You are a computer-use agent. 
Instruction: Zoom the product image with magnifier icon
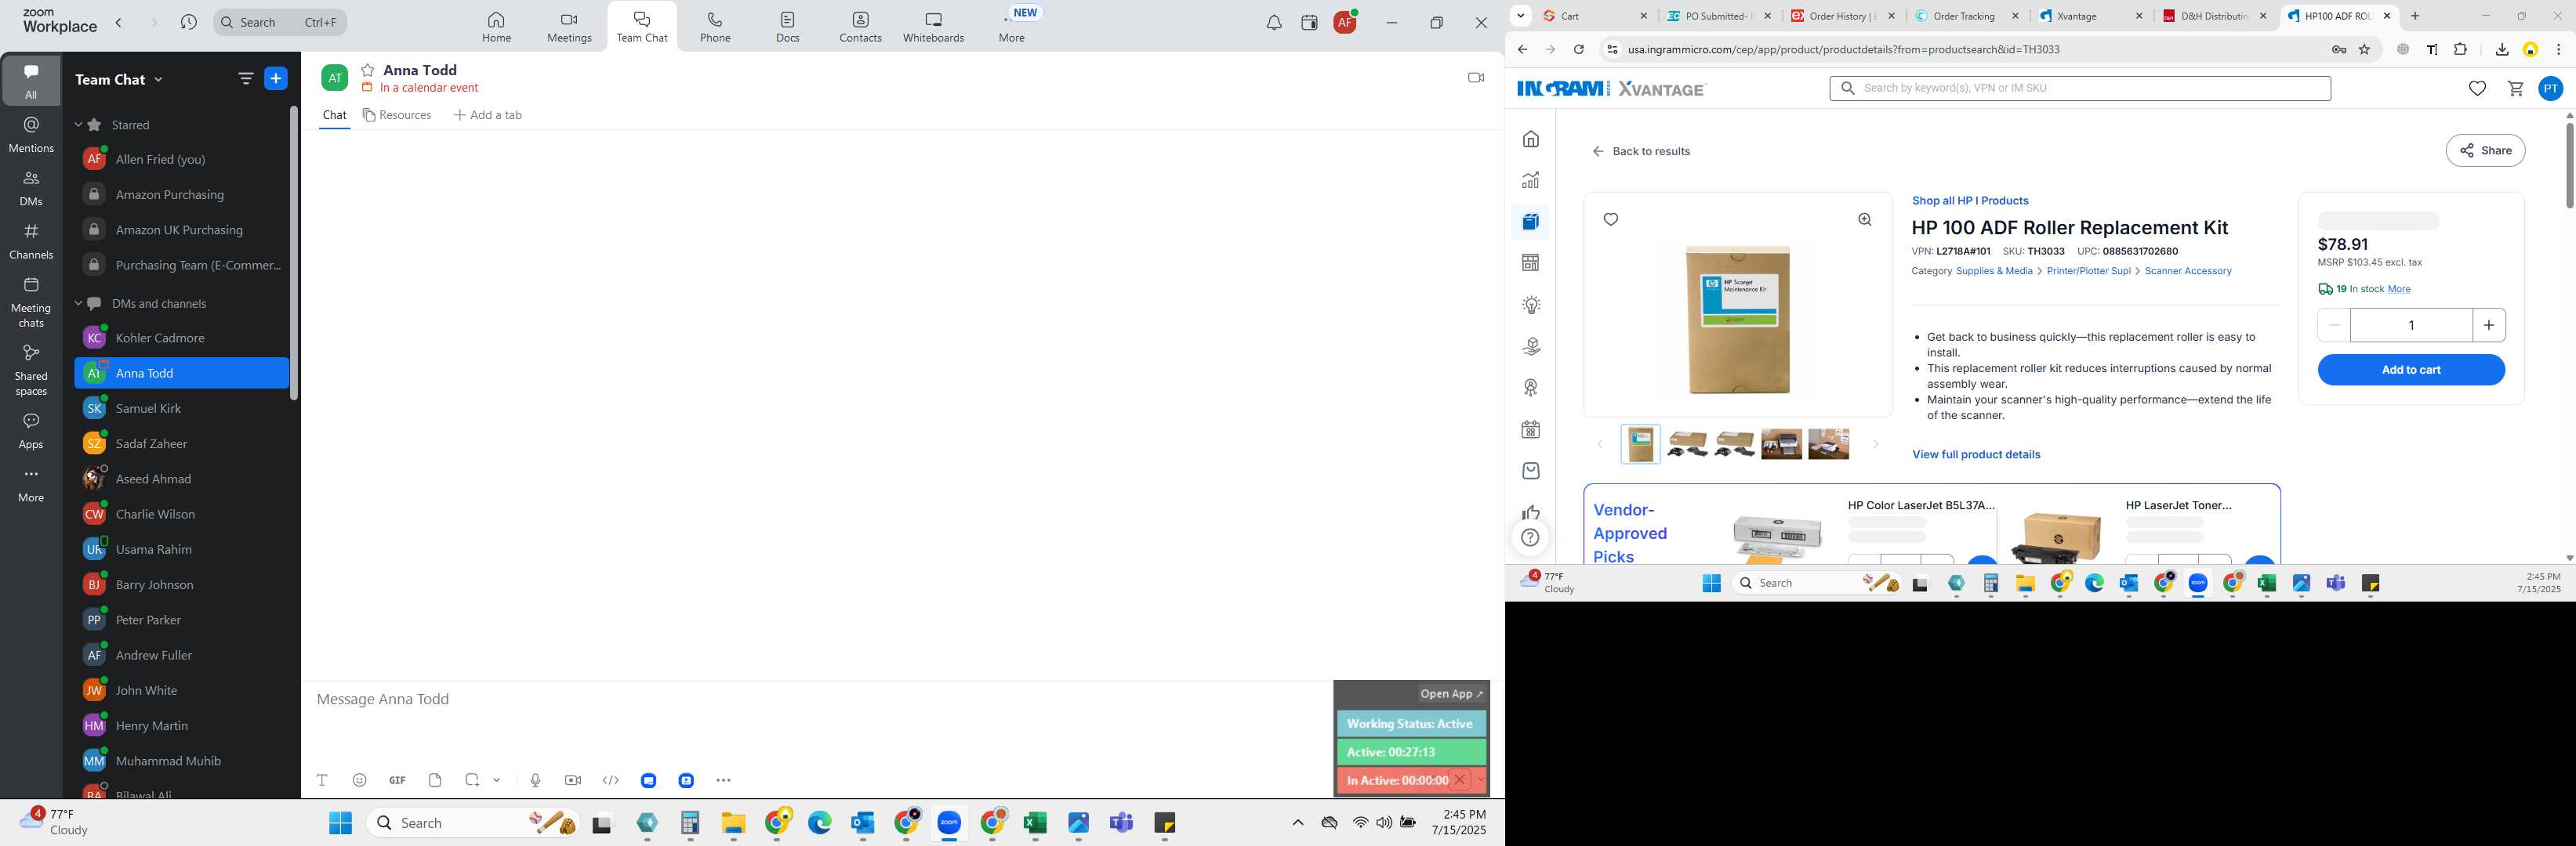(1864, 220)
